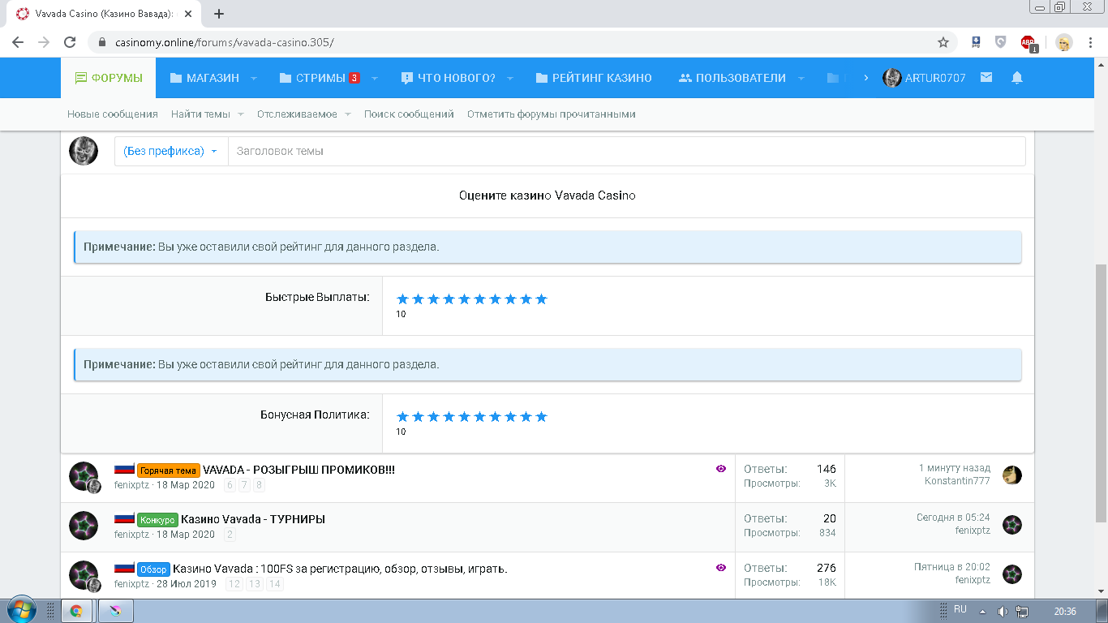Open new tab with plus button
This screenshot has height=623, width=1108.
(x=218, y=14)
